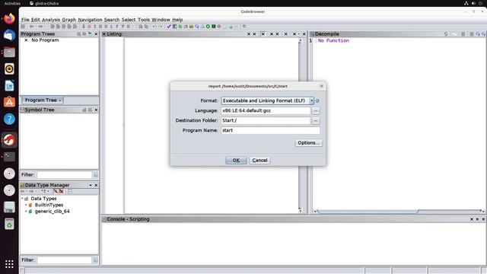Image resolution: width=487 pixels, height=274 pixels.
Task: Open the Show Applications grid
Action: [x=9, y=264]
